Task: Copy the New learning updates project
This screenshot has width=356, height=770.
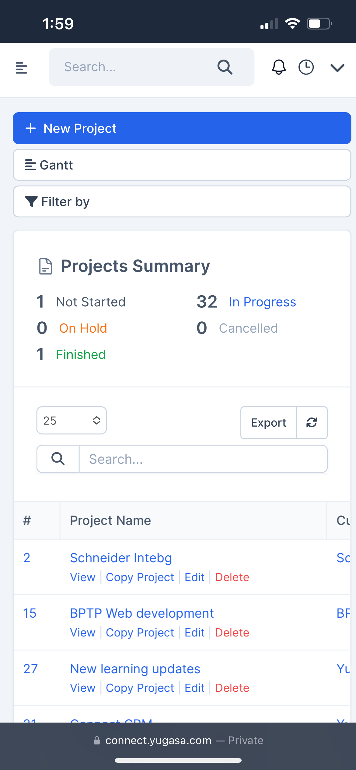Action: tap(140, 688)
